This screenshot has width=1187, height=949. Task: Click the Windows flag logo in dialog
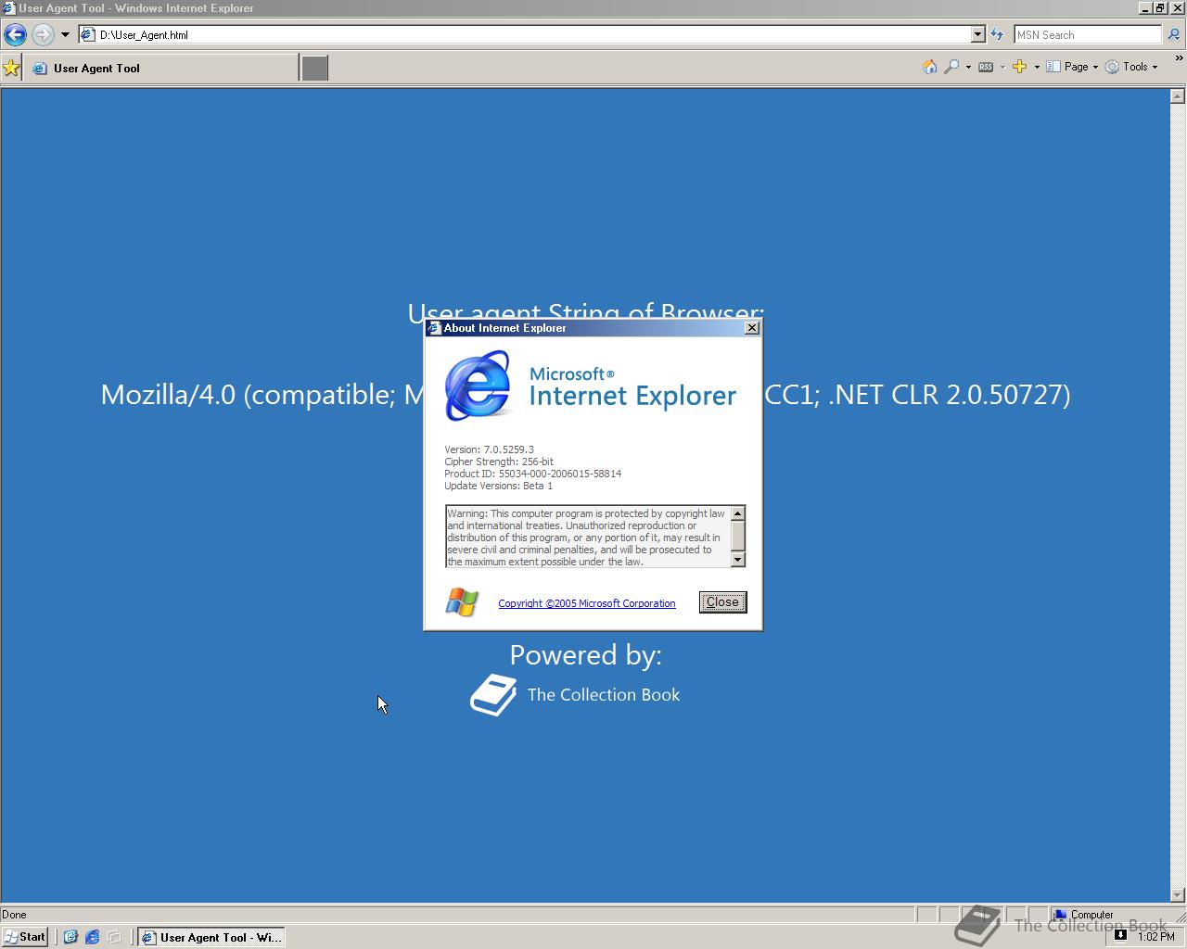(x=462, y=602)
